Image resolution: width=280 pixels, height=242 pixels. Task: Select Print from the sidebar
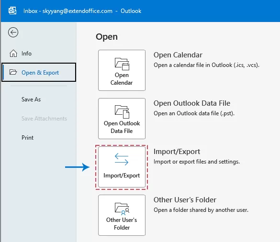pyautogui.click(x=27, y=138)
